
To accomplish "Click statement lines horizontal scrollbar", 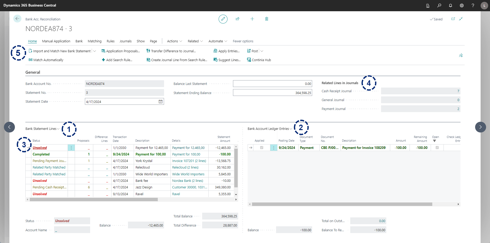I will (x=94, y=199).
